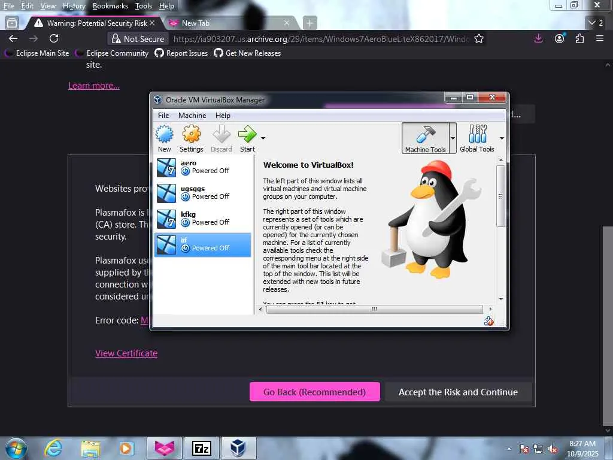Switch to 7-Zip taskbar icon
The image size is (613, 460).
202,448
